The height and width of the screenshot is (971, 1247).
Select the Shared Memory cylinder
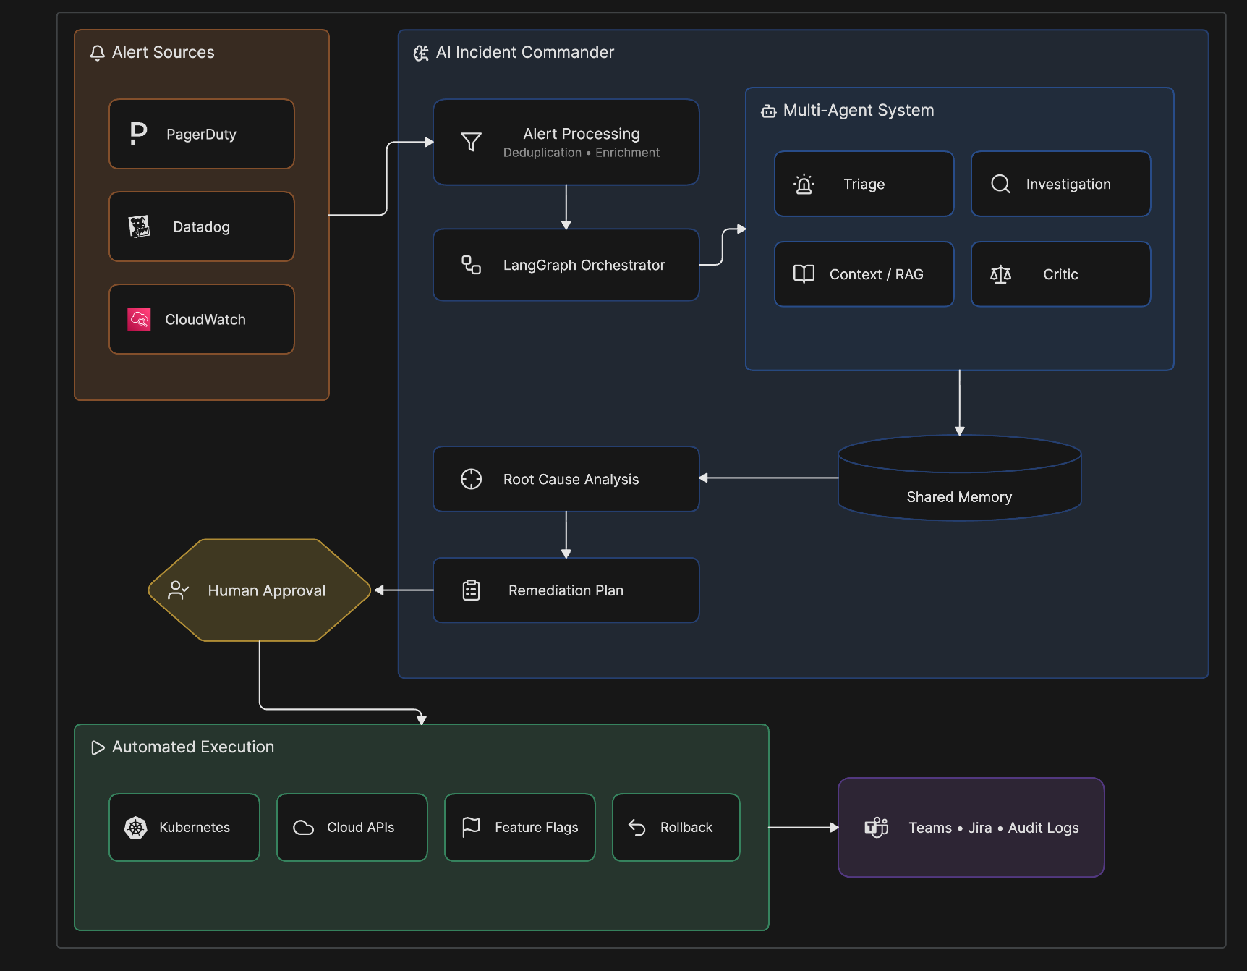point(960,478)
